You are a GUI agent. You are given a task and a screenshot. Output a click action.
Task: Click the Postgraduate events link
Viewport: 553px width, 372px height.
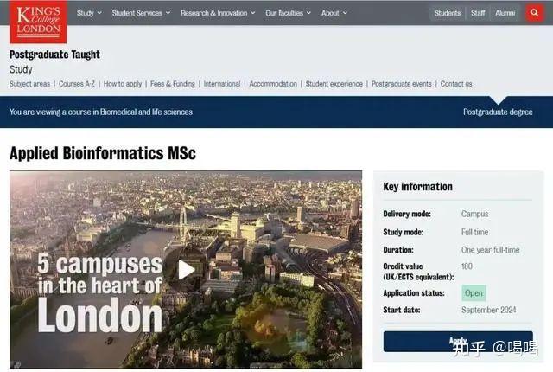(401, 84)
